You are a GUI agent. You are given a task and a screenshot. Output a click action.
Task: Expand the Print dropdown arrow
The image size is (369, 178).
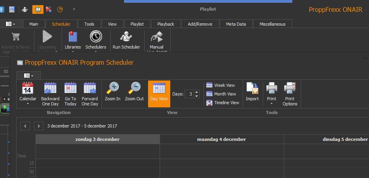(271, 104)
